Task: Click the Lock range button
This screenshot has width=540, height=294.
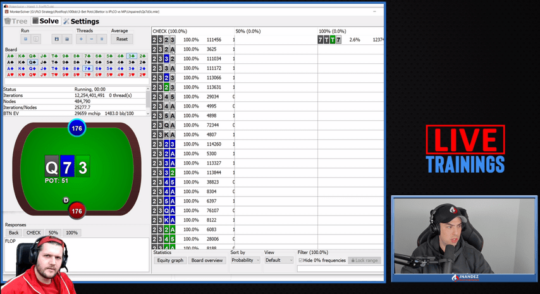Action: (365, 260)
